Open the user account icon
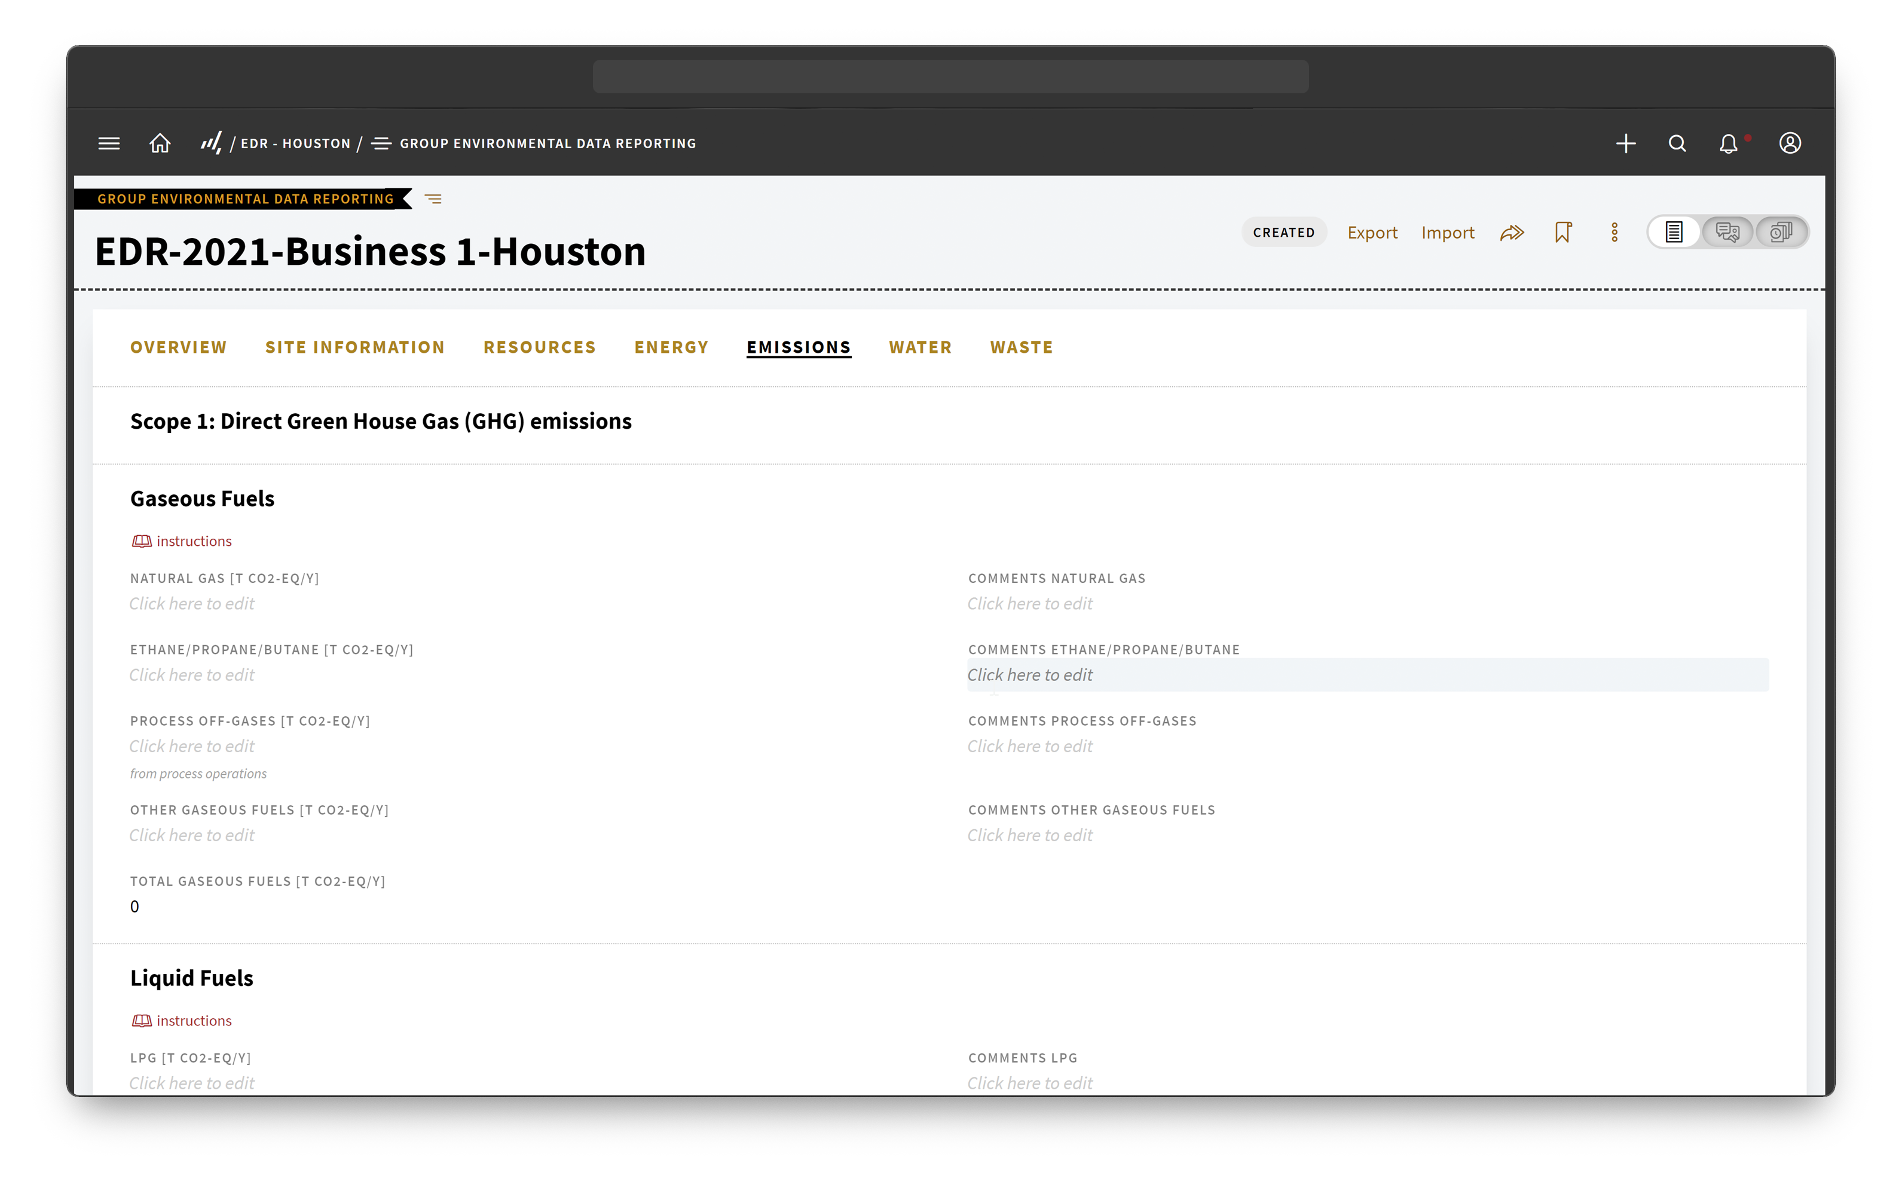 [x=1789, y=143]
